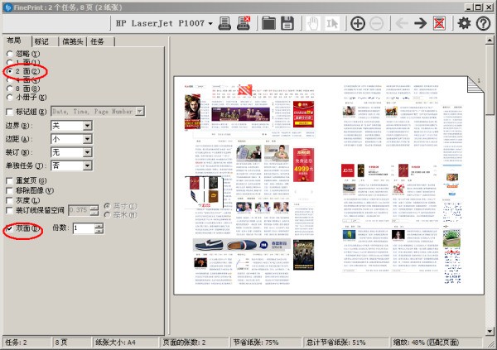This screenshot has width=497, height=350.
Task: Save job with the floppy disk icon
Action: point(287,23)
